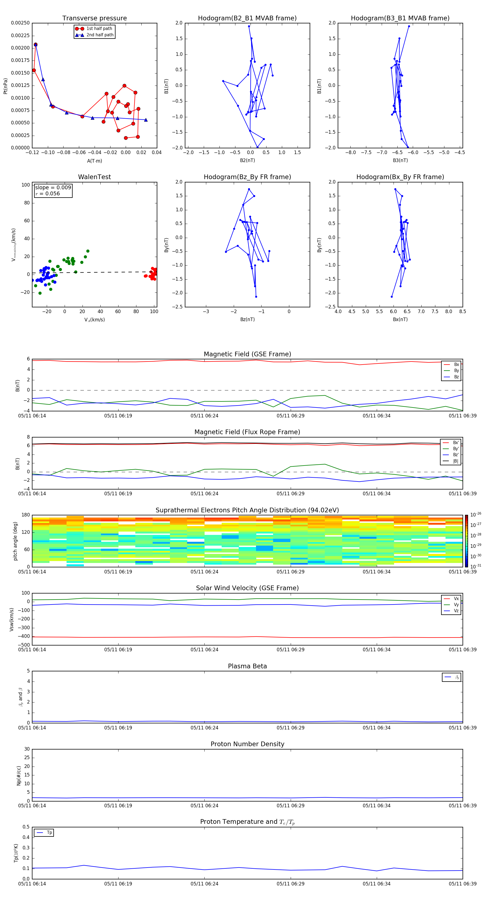Click the 'Bx(nT)' x-axis label
The width and height of the screenshot is (495, 908).
tap(400, 319)
